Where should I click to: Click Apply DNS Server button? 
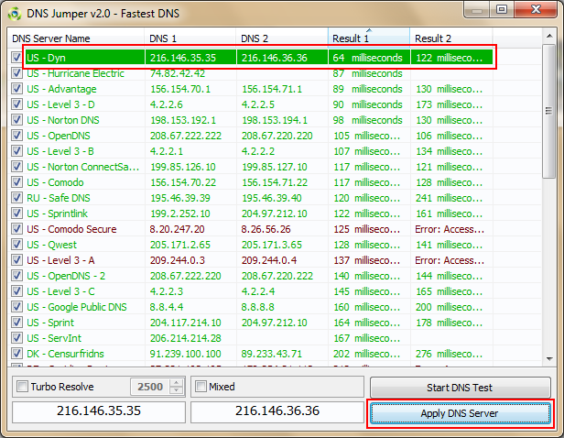pyautogui.click(x=460, y=413)
